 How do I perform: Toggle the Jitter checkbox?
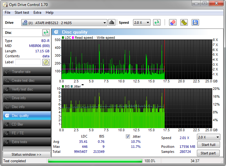click(x=128, y=137)
